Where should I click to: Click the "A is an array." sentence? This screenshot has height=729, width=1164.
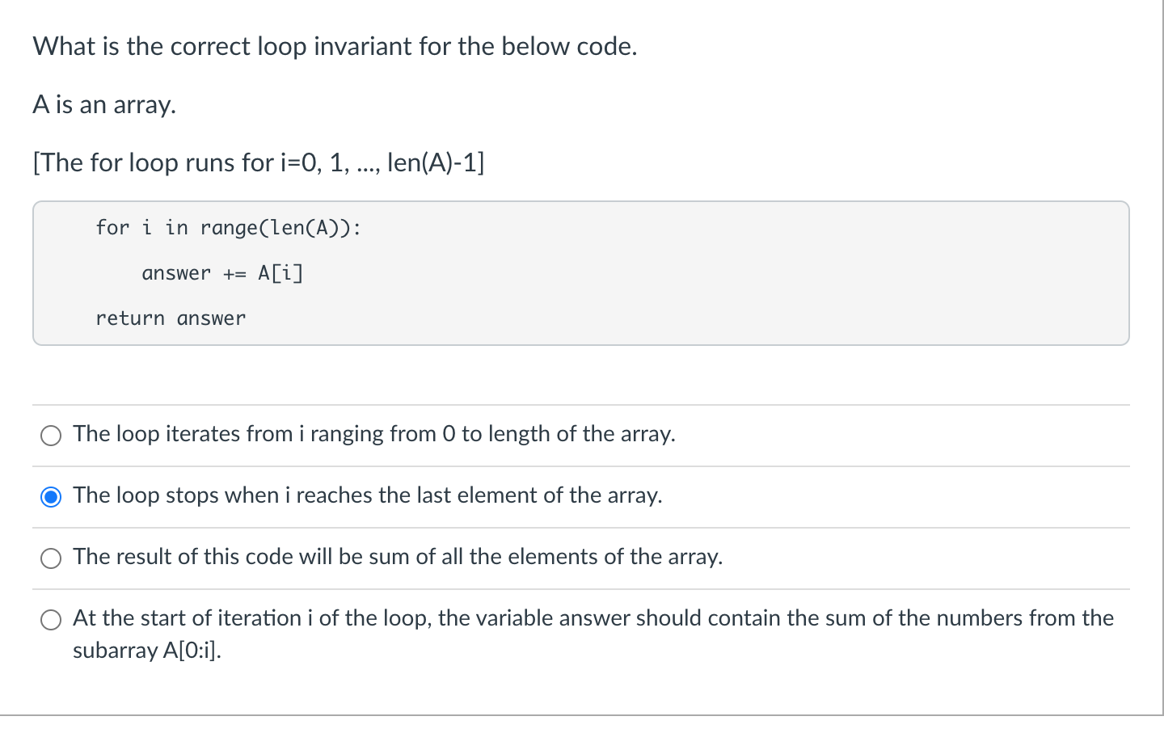click(104, 105)
